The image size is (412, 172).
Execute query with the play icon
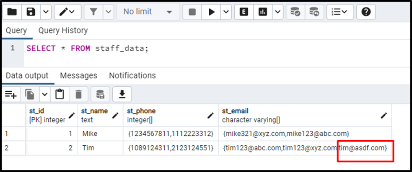pyautogui.click(x=212, y=12)
